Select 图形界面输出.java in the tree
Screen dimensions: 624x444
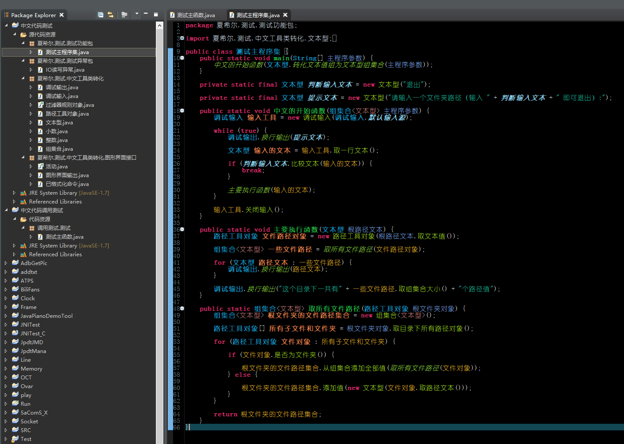point(67,175)
